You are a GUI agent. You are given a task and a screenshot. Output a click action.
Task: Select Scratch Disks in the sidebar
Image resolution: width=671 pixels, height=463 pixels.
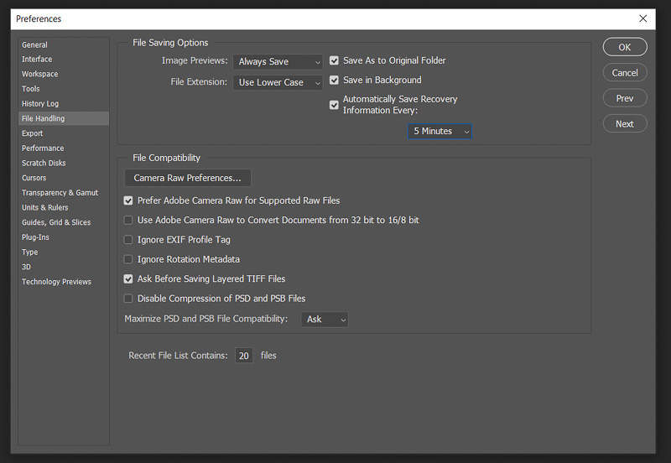(44, 163)
